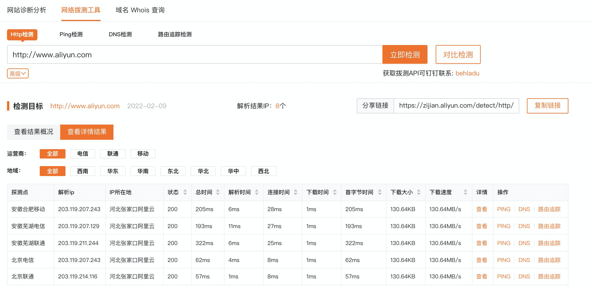
Task: Run DNS for 北京联通 row
Action: (524, 276)
